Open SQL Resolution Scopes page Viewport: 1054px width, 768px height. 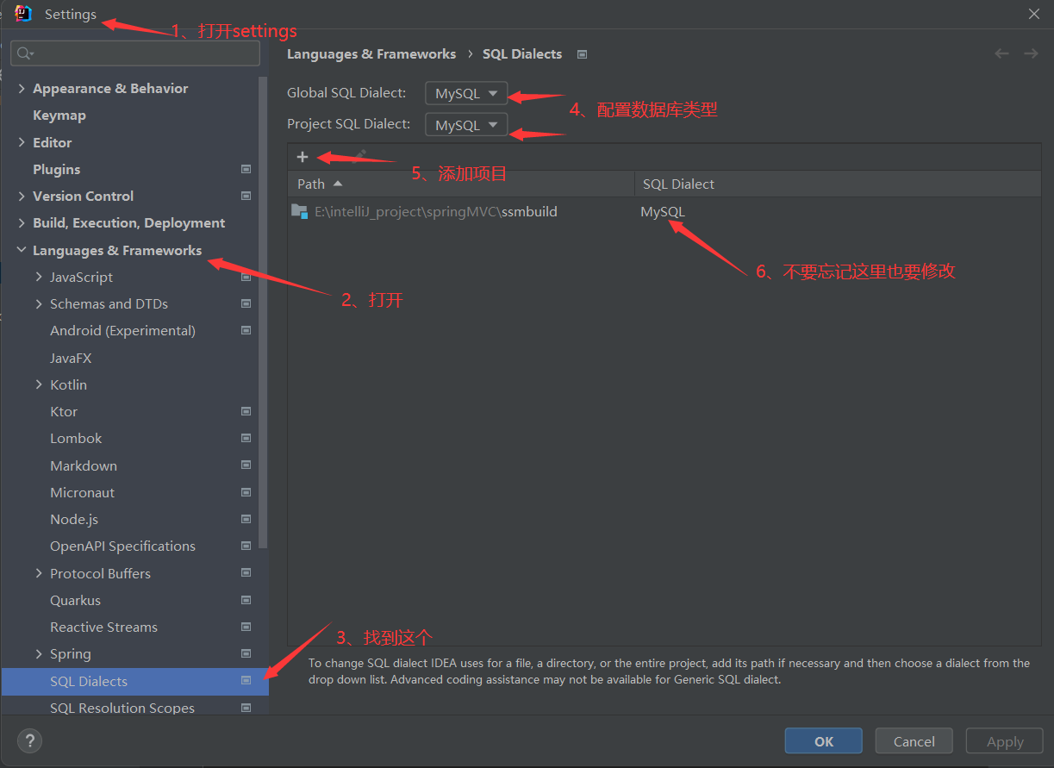click(122, 709)
